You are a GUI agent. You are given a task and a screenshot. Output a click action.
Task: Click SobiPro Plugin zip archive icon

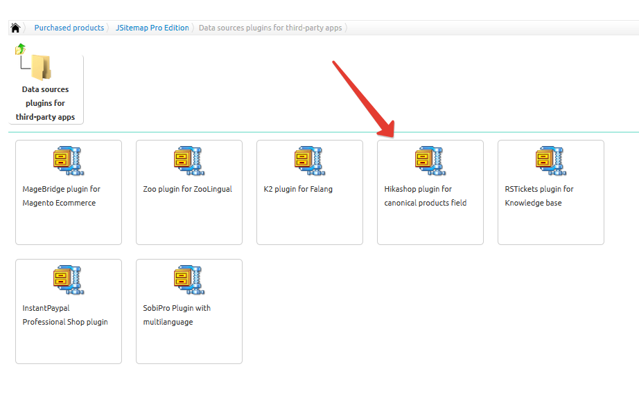tap(189, 280)
